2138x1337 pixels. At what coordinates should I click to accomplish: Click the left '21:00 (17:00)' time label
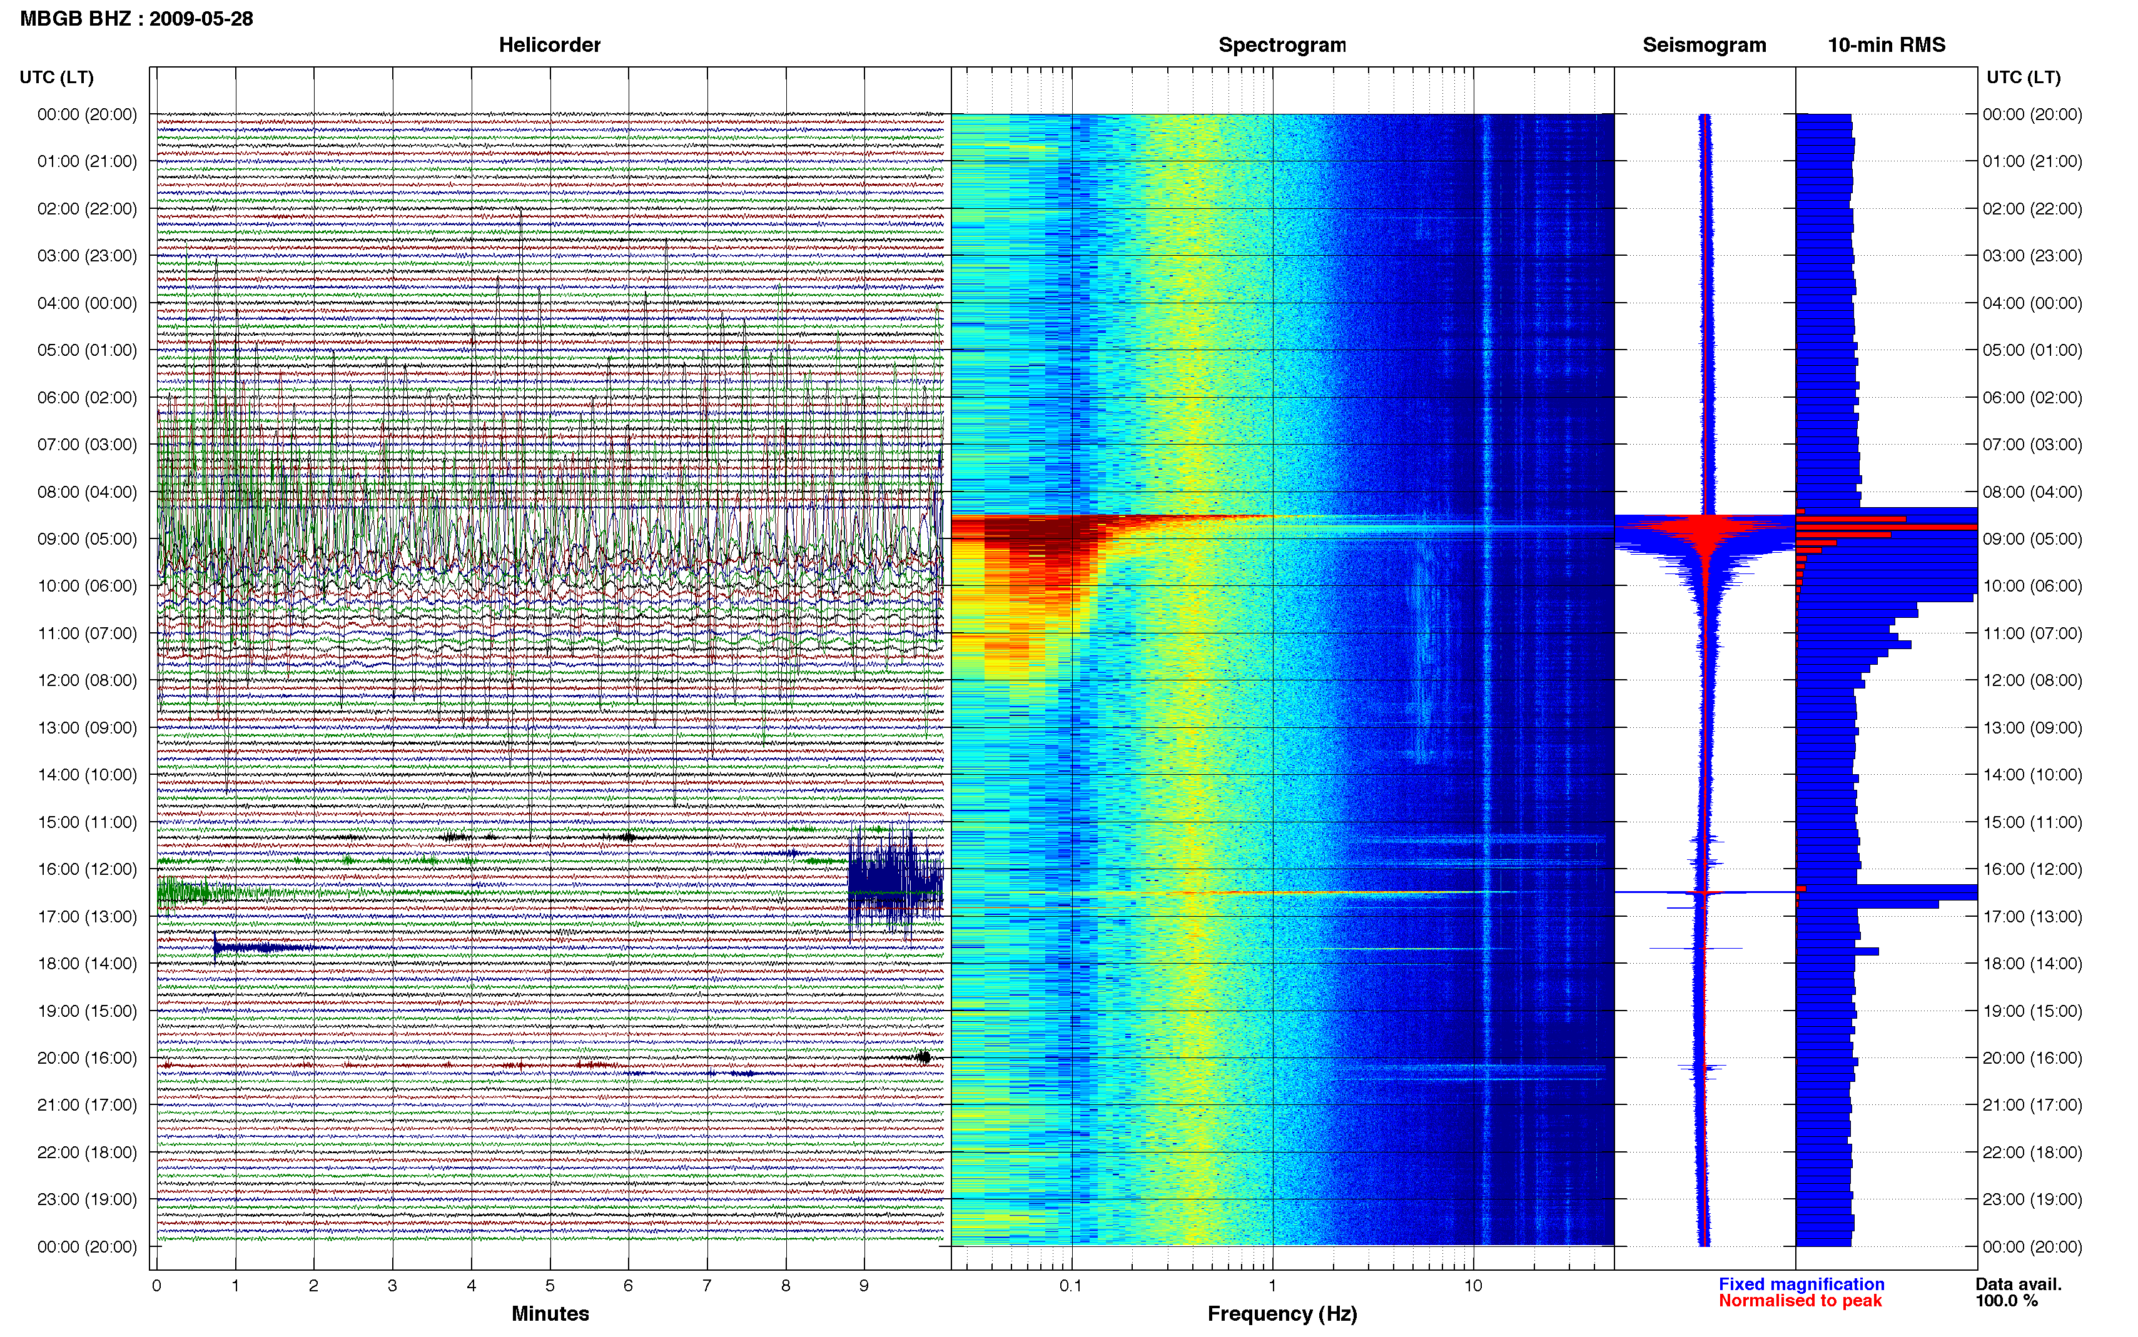click(87, 1104)
